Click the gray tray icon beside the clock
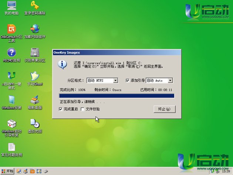This screenshot has width=233, height=175. coord(218,171)
